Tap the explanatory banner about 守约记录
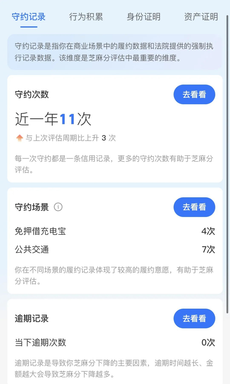 [x=115, y=52]
